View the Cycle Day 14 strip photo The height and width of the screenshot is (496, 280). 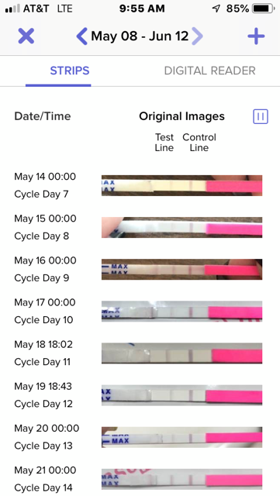181,479
